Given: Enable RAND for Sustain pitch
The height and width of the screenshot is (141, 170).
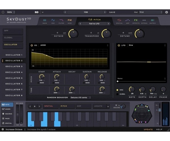Looking at the screenshot, I should click(84, 83).
